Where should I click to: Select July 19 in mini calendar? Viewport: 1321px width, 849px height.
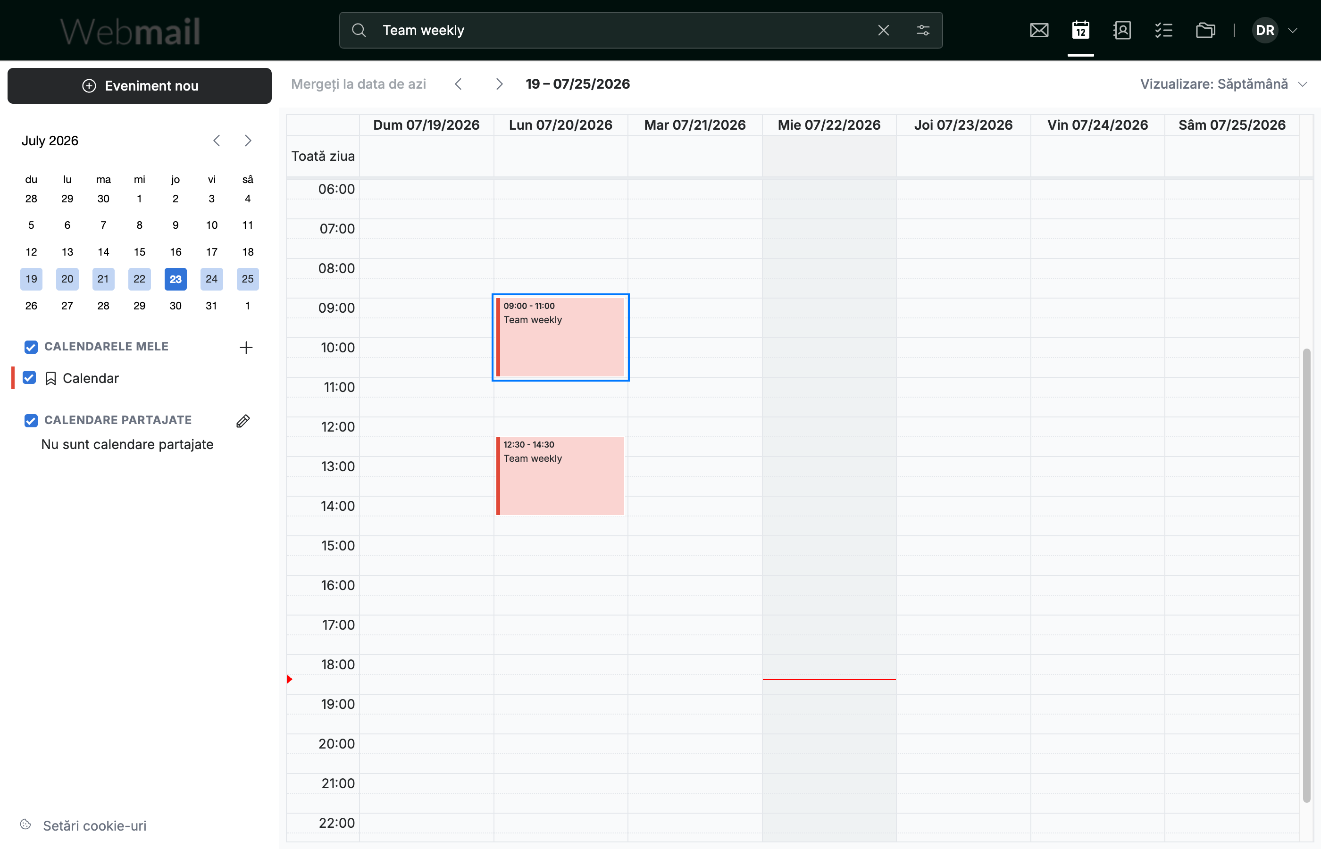(x=32, y=279)
